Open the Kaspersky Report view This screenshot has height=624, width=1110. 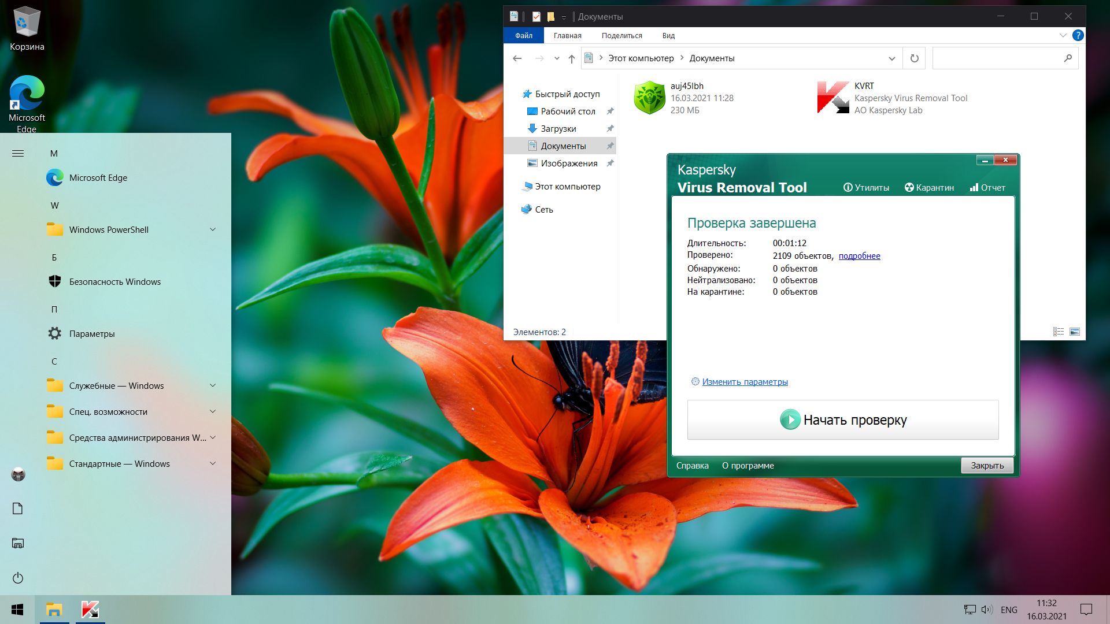987,188
